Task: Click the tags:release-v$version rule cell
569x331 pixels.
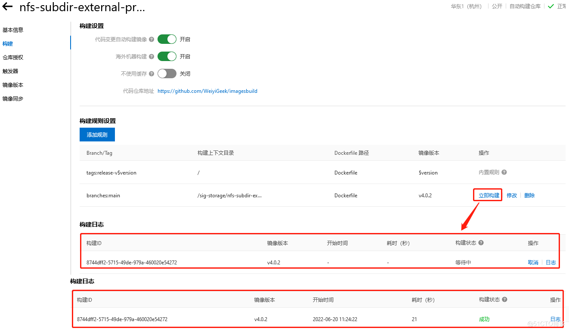Action: point(111,173)
